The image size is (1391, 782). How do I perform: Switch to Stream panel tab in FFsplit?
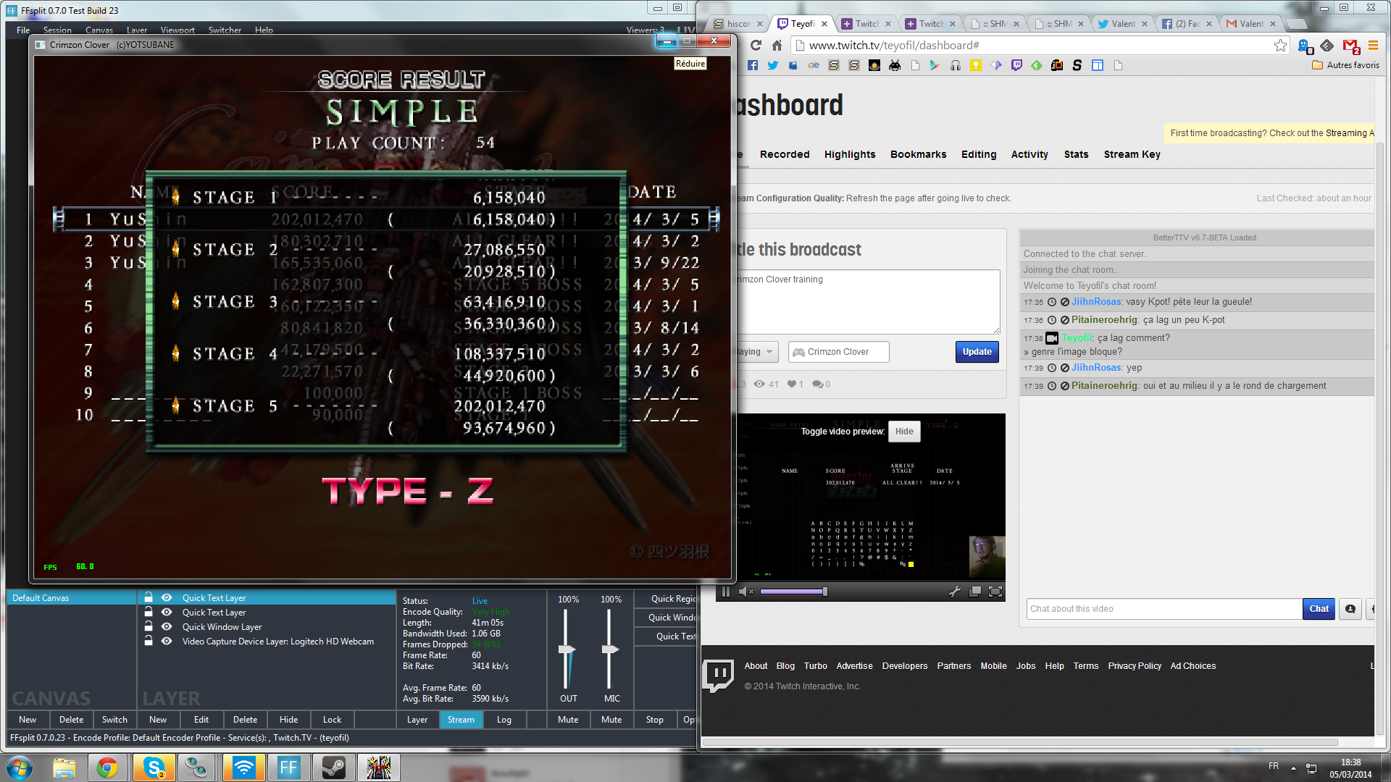tap(461, 720)
